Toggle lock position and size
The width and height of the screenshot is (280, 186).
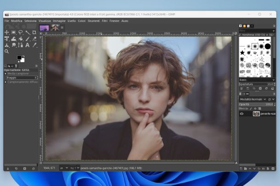pos(255,109)
